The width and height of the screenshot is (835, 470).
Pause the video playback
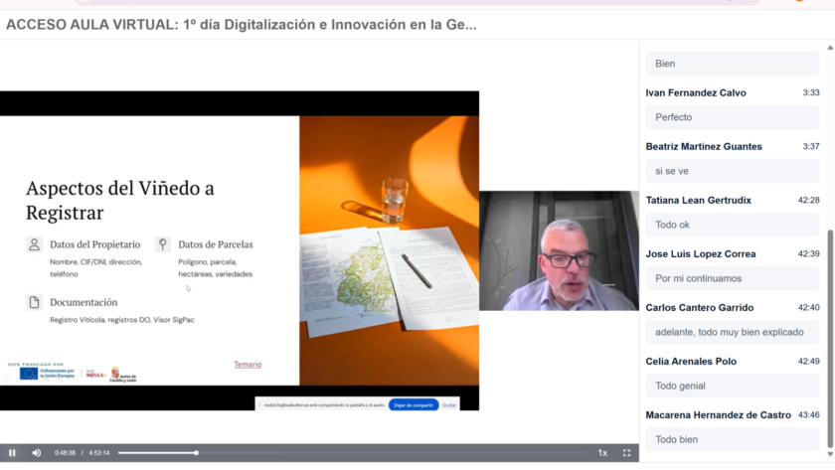(x=12, y=452)
